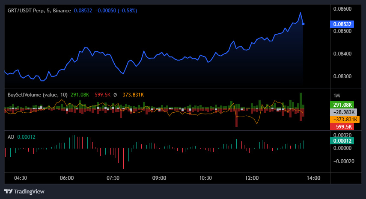The height and width of the screenshot is (199, 366).
Task: Click the ø symbol in the BuySellVolume legend
Action: [115, 94]
